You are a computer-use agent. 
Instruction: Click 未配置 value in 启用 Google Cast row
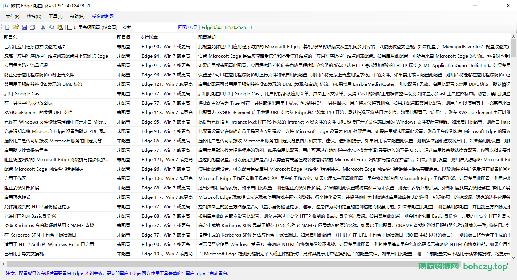(x=124, y=93)
